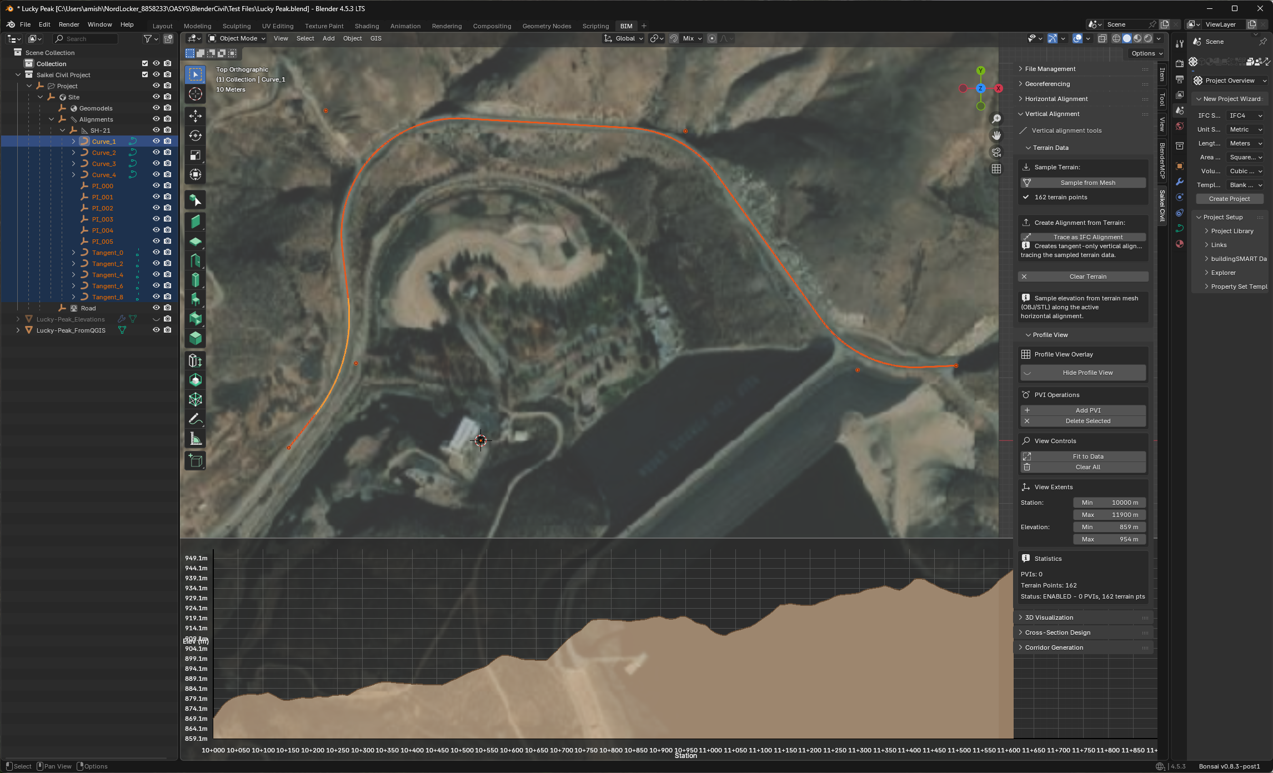Open the Object Mode dropdown

click(x=237, y=38)
